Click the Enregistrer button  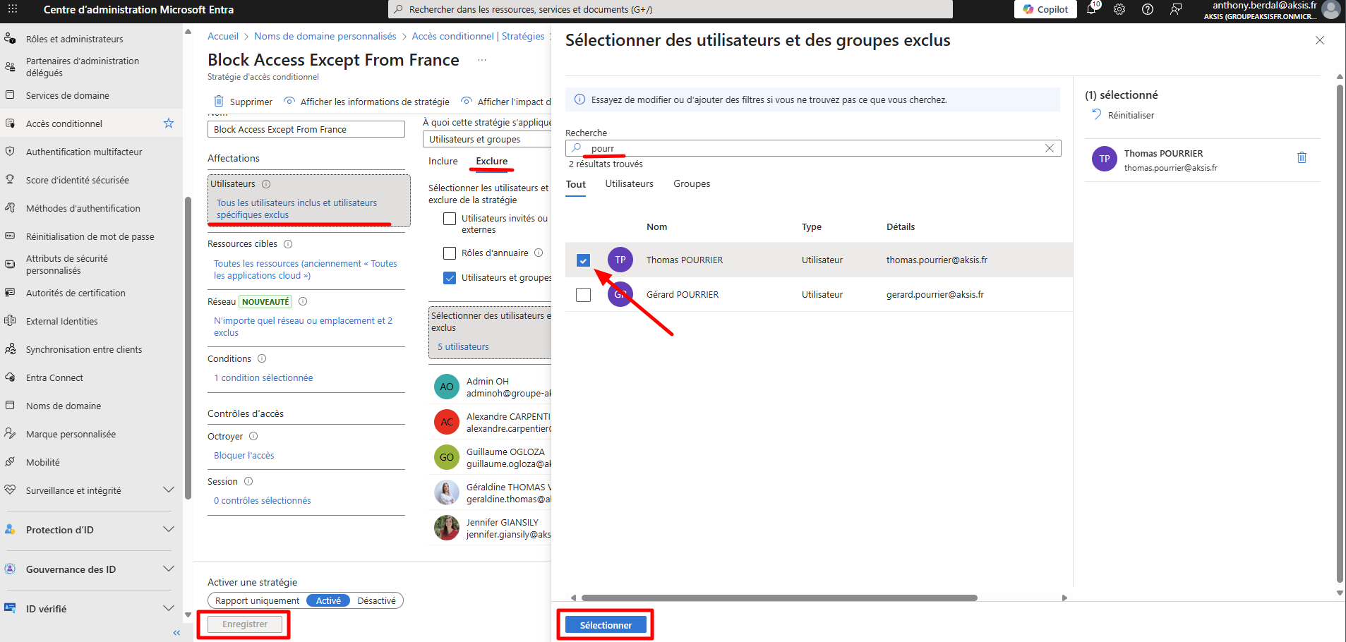pos(245,624)
